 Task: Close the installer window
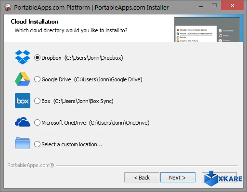click(x=232, y=6)
